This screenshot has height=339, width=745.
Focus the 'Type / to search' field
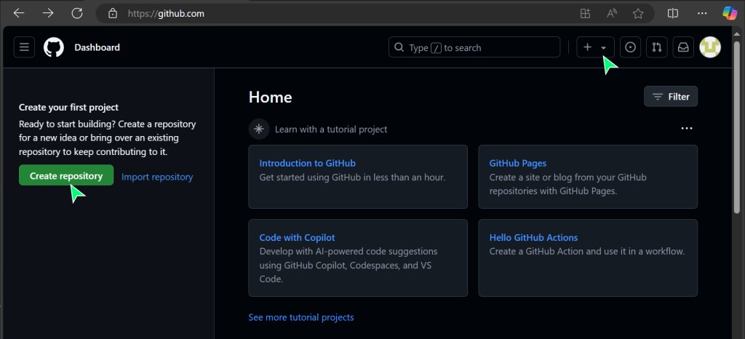474,47
